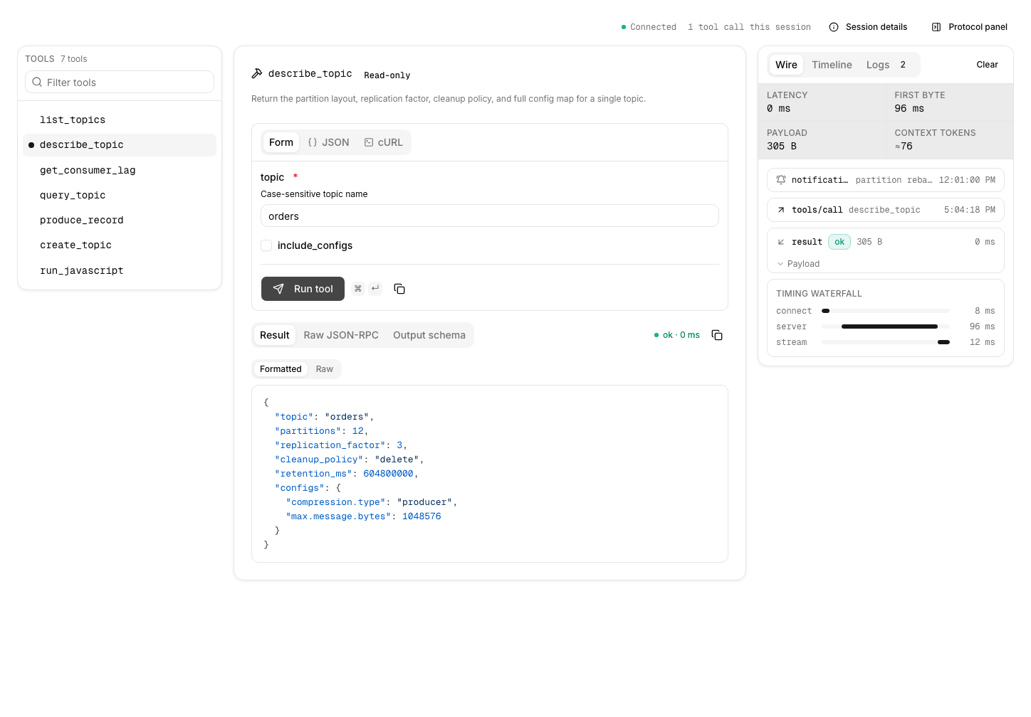Select create_topic tool
The width and height of the screenshot is (1031, 717).
pos(120,245)
